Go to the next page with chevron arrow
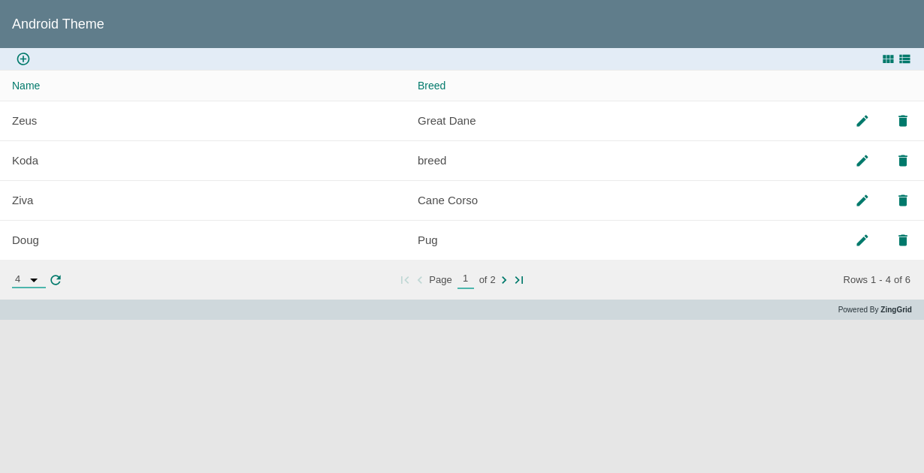This screenshot has width=924, height=473. pyautogui.click(x=504, y=280)
